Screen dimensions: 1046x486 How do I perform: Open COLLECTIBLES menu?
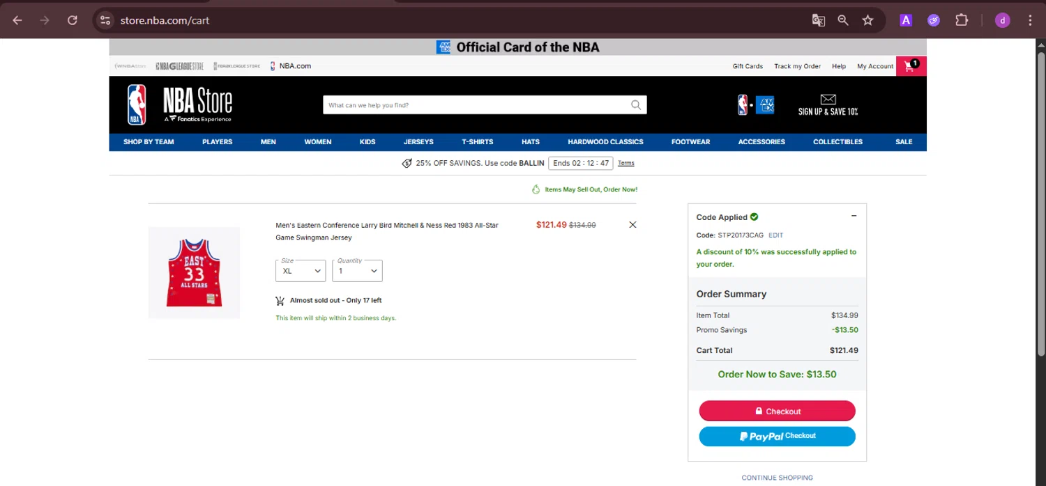[x=837, y=142]
